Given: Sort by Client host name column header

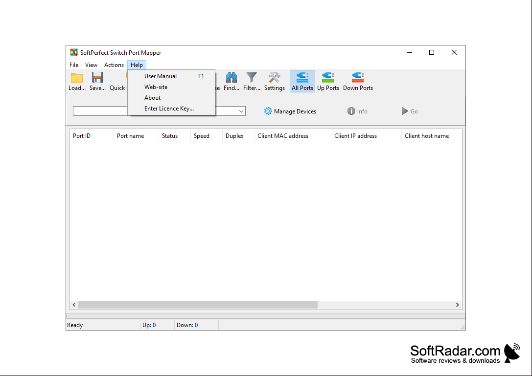Looking at the screenshot, I should 432,136.
